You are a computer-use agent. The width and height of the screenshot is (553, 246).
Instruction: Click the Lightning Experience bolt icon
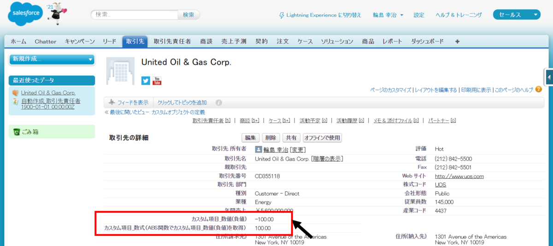tap(282, 15)
